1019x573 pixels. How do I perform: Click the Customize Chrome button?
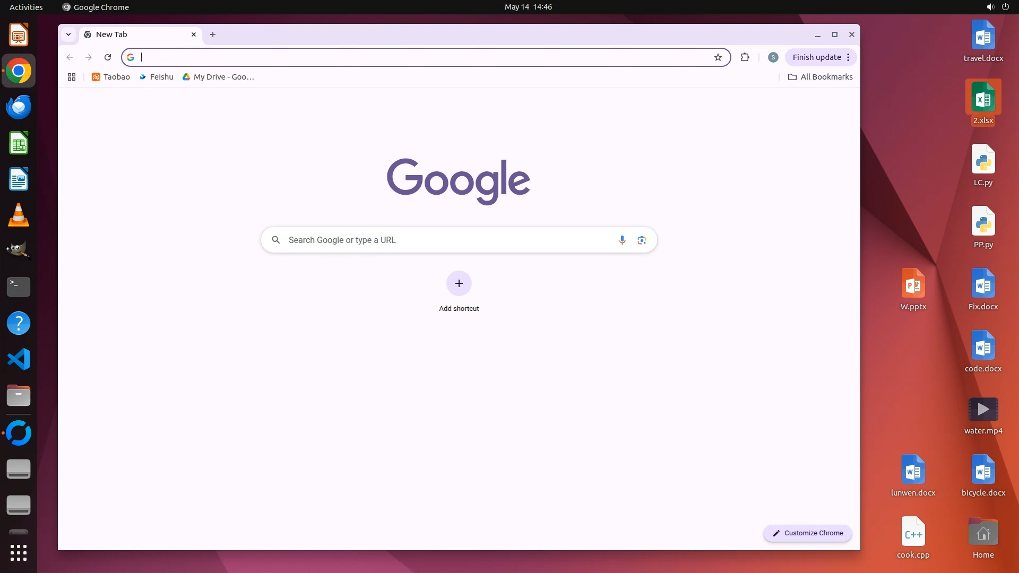[x=808, y=533]
